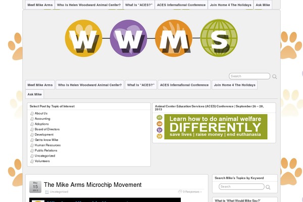Open Join Home 4 The Holidays top menu
This screenshot has height=202, width=303.
point(231,5)
